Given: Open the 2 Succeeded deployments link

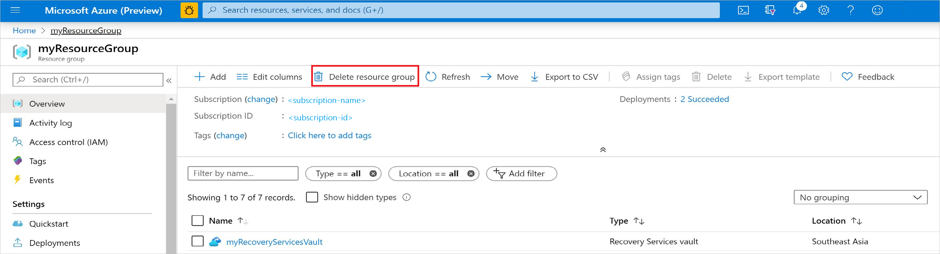Looking at the screenshot, I should pos(704,99).
